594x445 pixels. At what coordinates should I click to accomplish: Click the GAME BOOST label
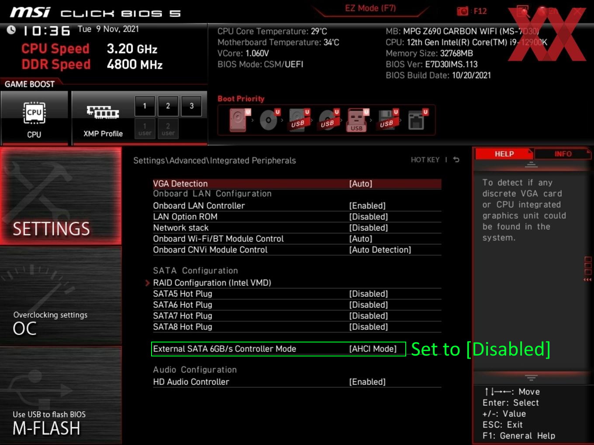click(30, 84)
